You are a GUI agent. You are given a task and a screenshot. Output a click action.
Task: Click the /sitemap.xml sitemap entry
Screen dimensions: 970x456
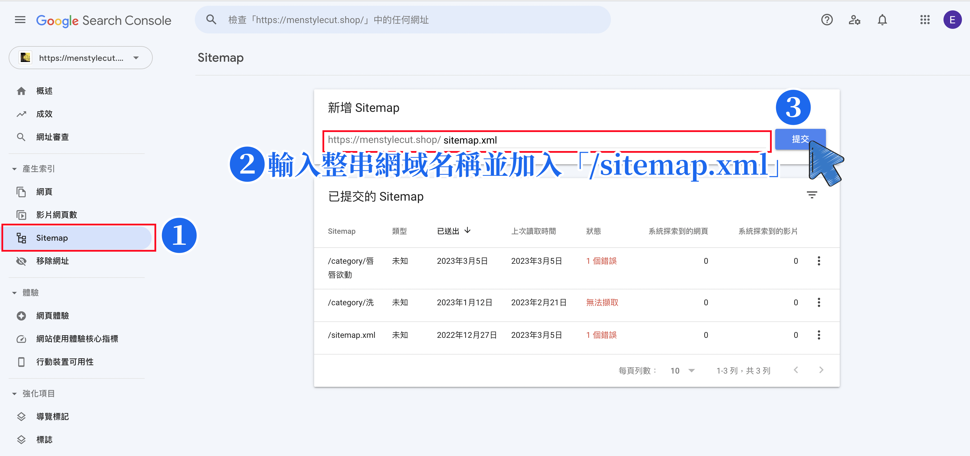point(351,335)
